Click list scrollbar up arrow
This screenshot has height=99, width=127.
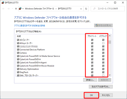click(110, 36)
